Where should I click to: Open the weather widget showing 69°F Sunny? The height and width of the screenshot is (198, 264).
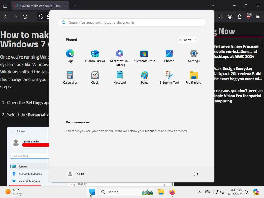coord(14,192)
